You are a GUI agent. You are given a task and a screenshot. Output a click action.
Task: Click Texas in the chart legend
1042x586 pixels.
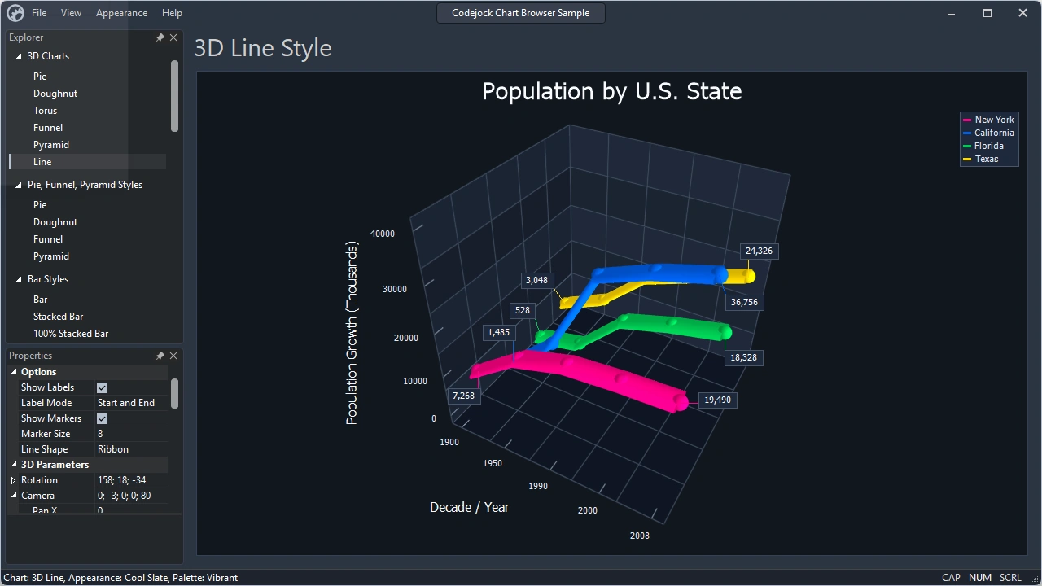click(987, 159)
